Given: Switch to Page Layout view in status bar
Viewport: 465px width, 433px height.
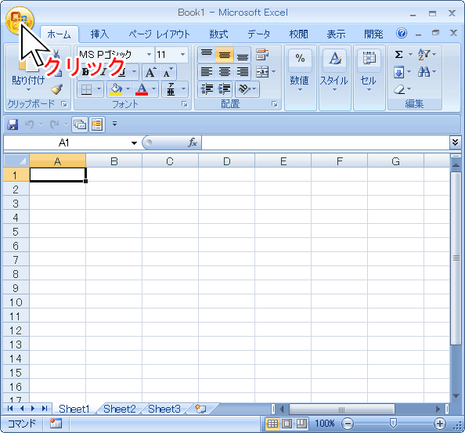Looking at the screenshot, I should pos(287,424).
